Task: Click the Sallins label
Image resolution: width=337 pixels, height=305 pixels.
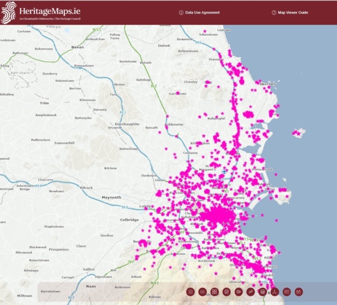Action: click(89, 269)
